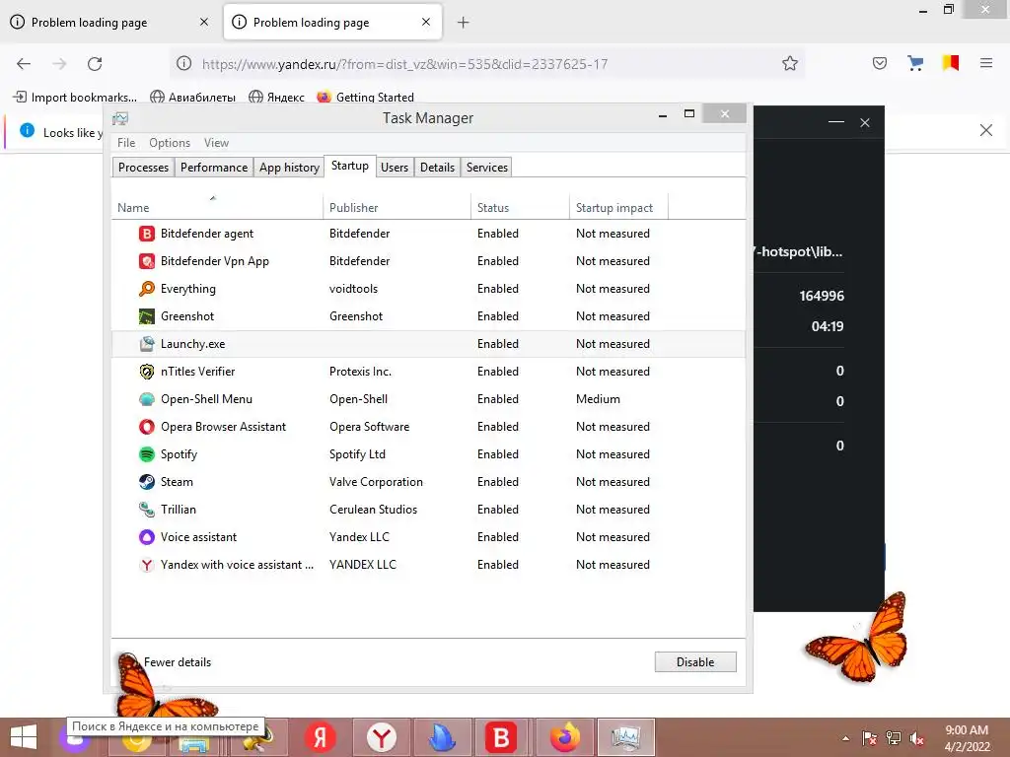Screen dimensions: 1010x757
Task: Select the Bitdefender agent icon in startup list
Action: pos(147,234)
